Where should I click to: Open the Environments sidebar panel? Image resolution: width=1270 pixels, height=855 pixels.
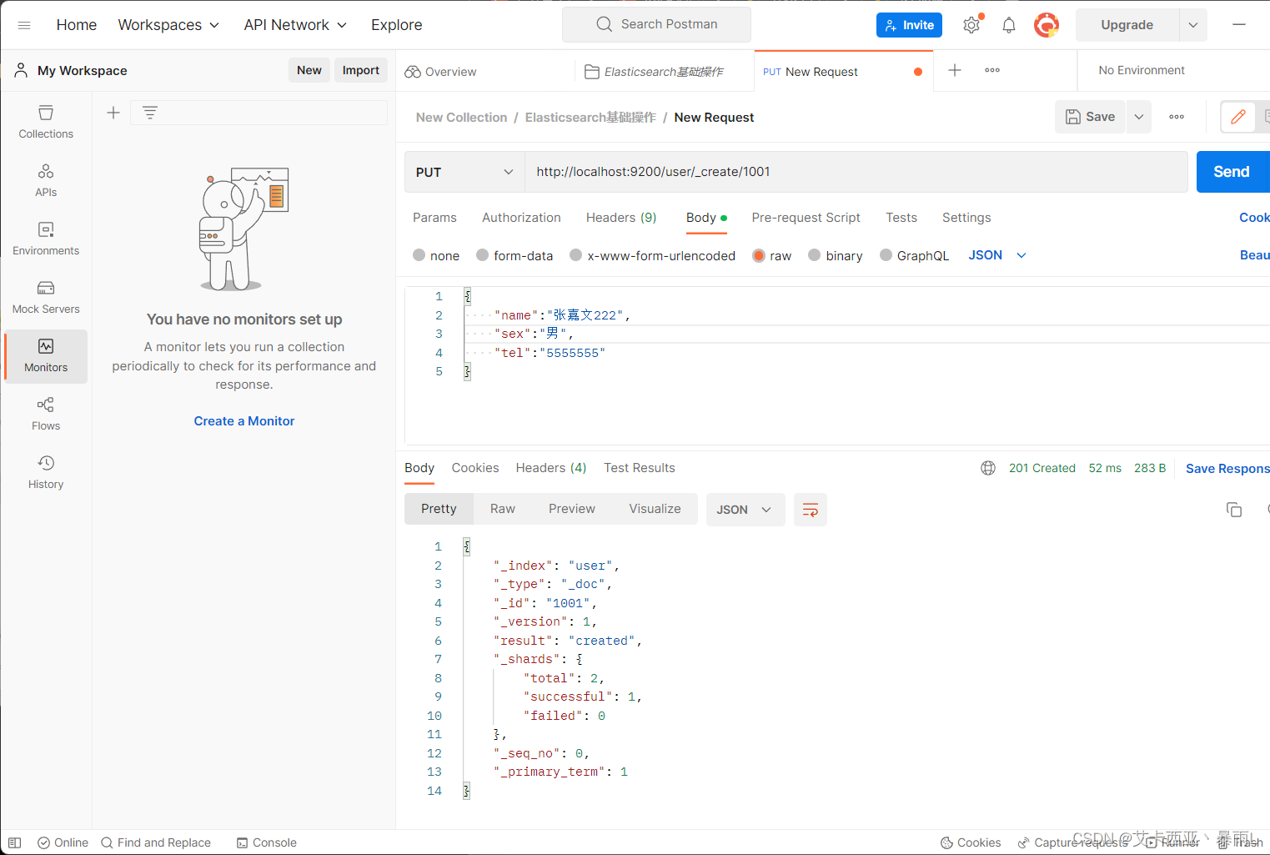click(46, 239)
